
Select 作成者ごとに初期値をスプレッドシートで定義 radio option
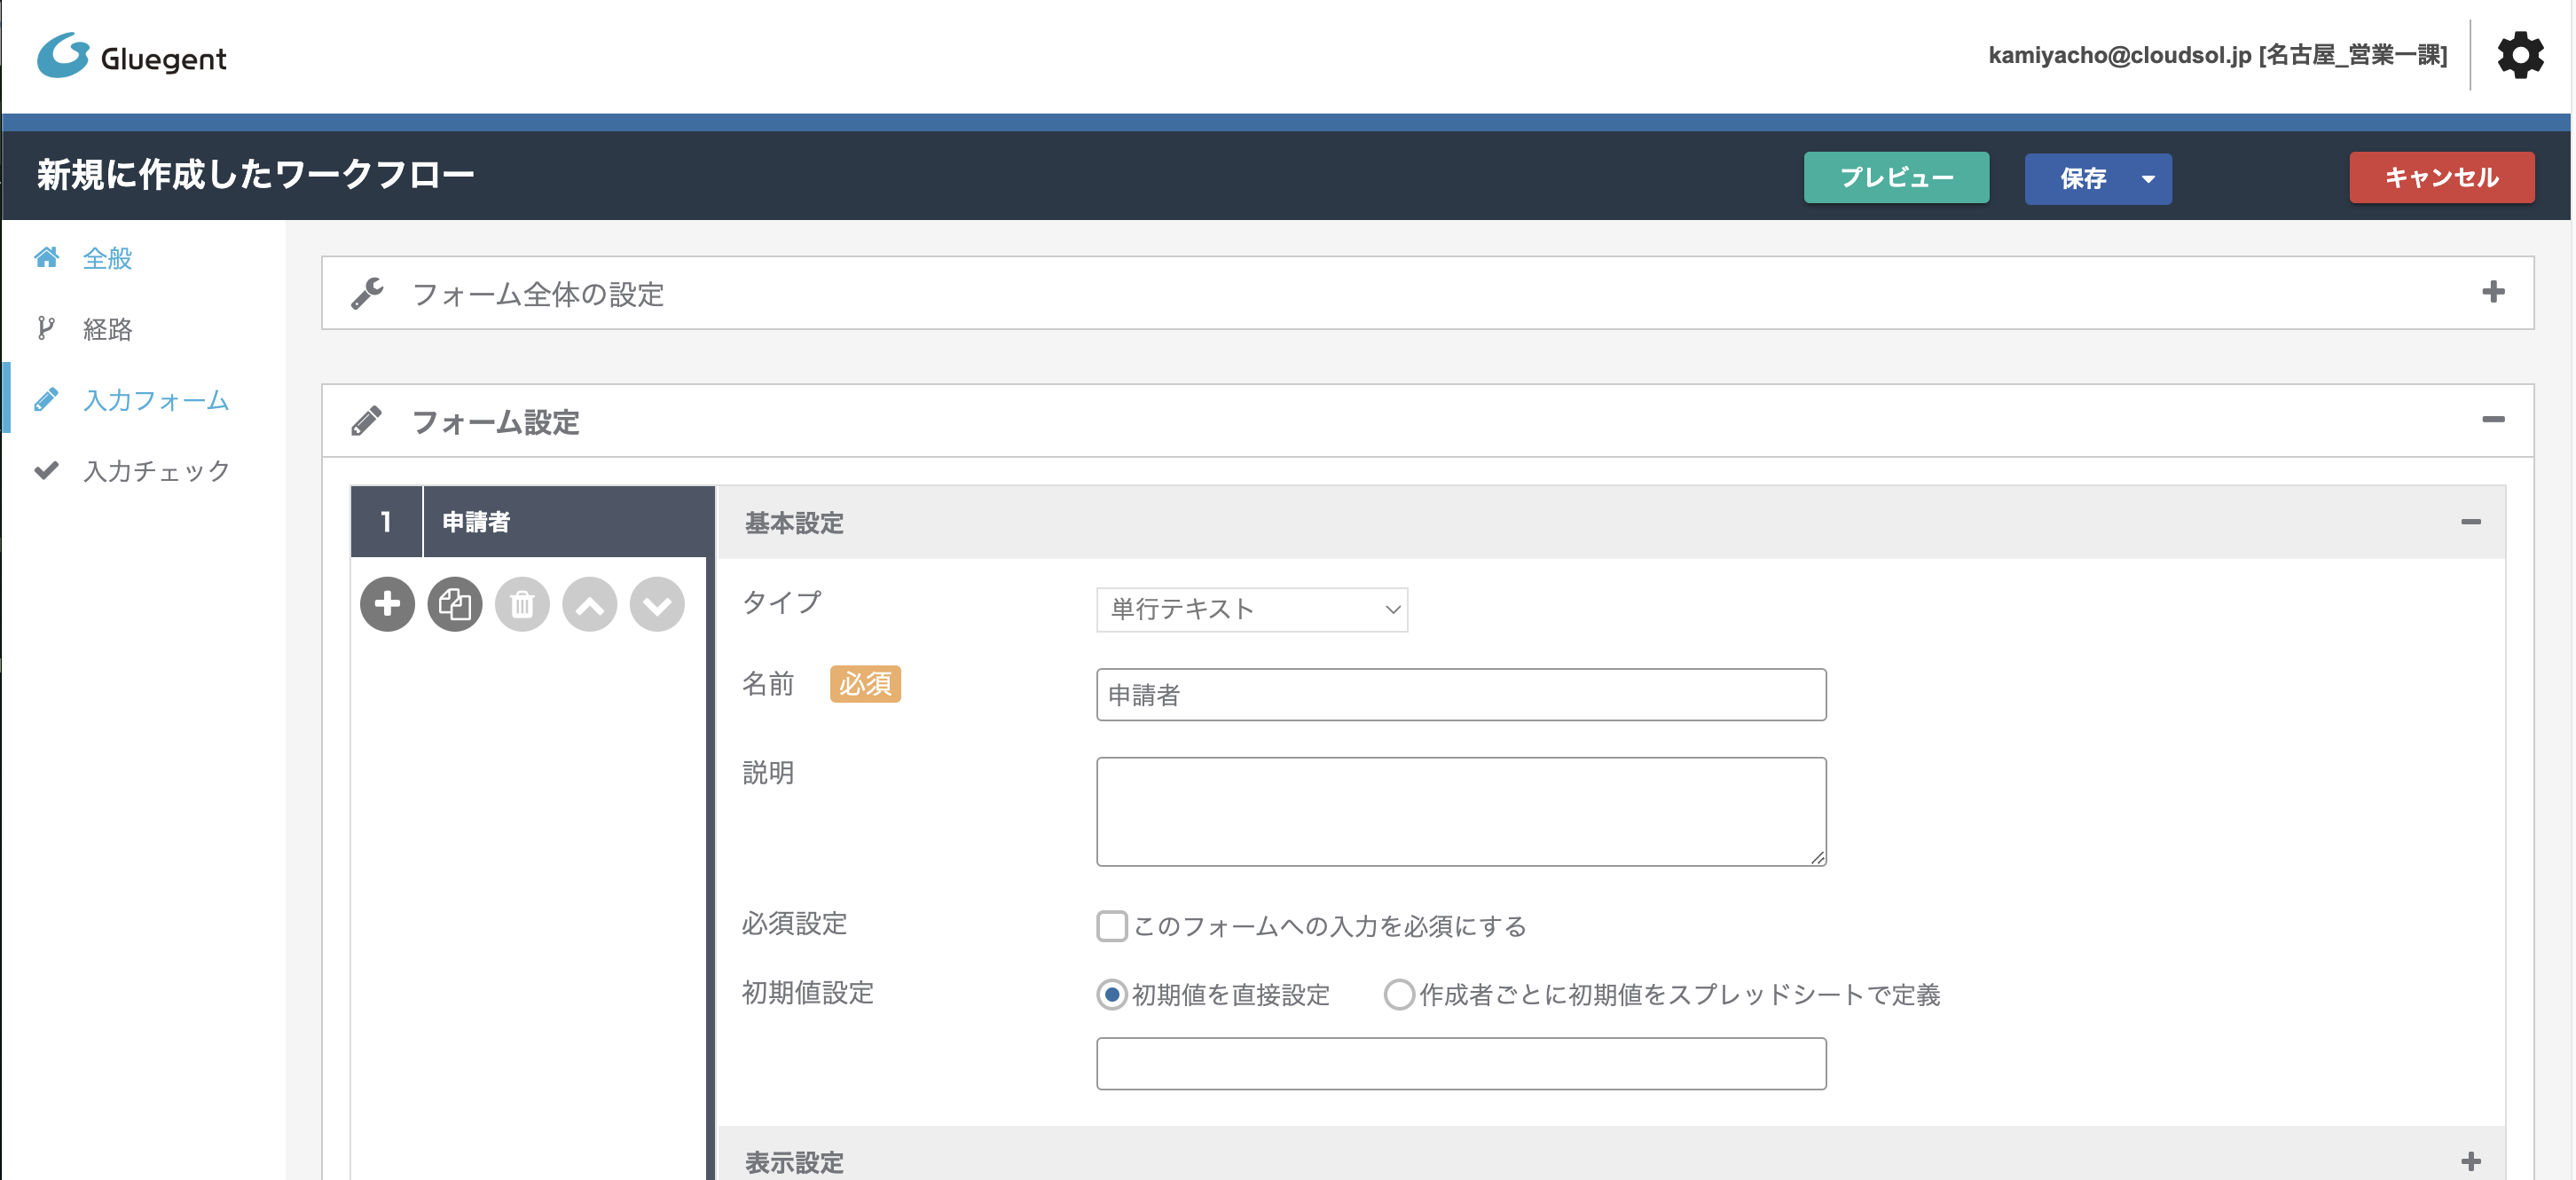click(x=1399, y=995)
